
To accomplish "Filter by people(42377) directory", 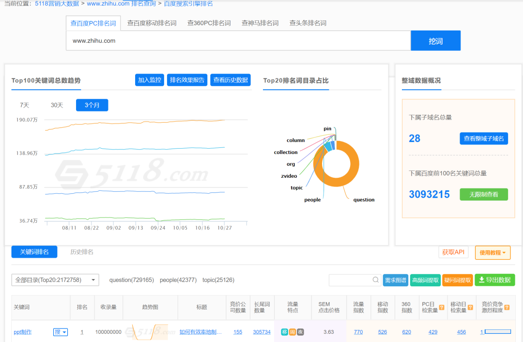I will point(178,280).
